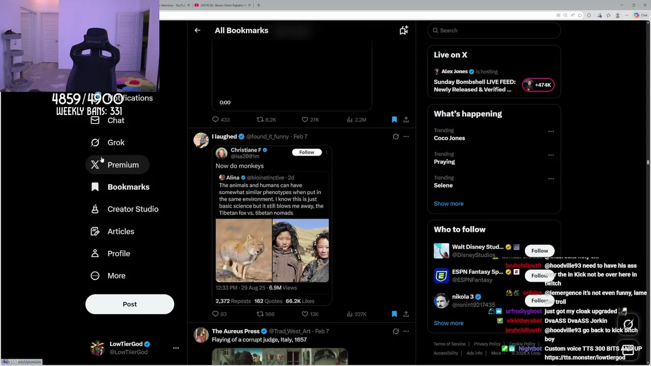This screenshot has width=651, height=366.
Task: Reply to the I laughed post with 63 comments
Action: click(x=220, y=314)
